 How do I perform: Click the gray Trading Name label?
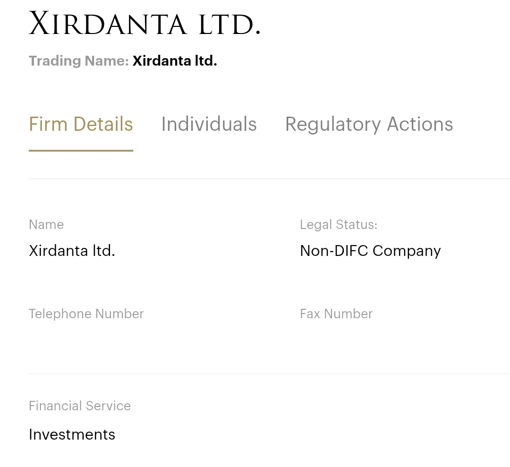coord(78,61)
